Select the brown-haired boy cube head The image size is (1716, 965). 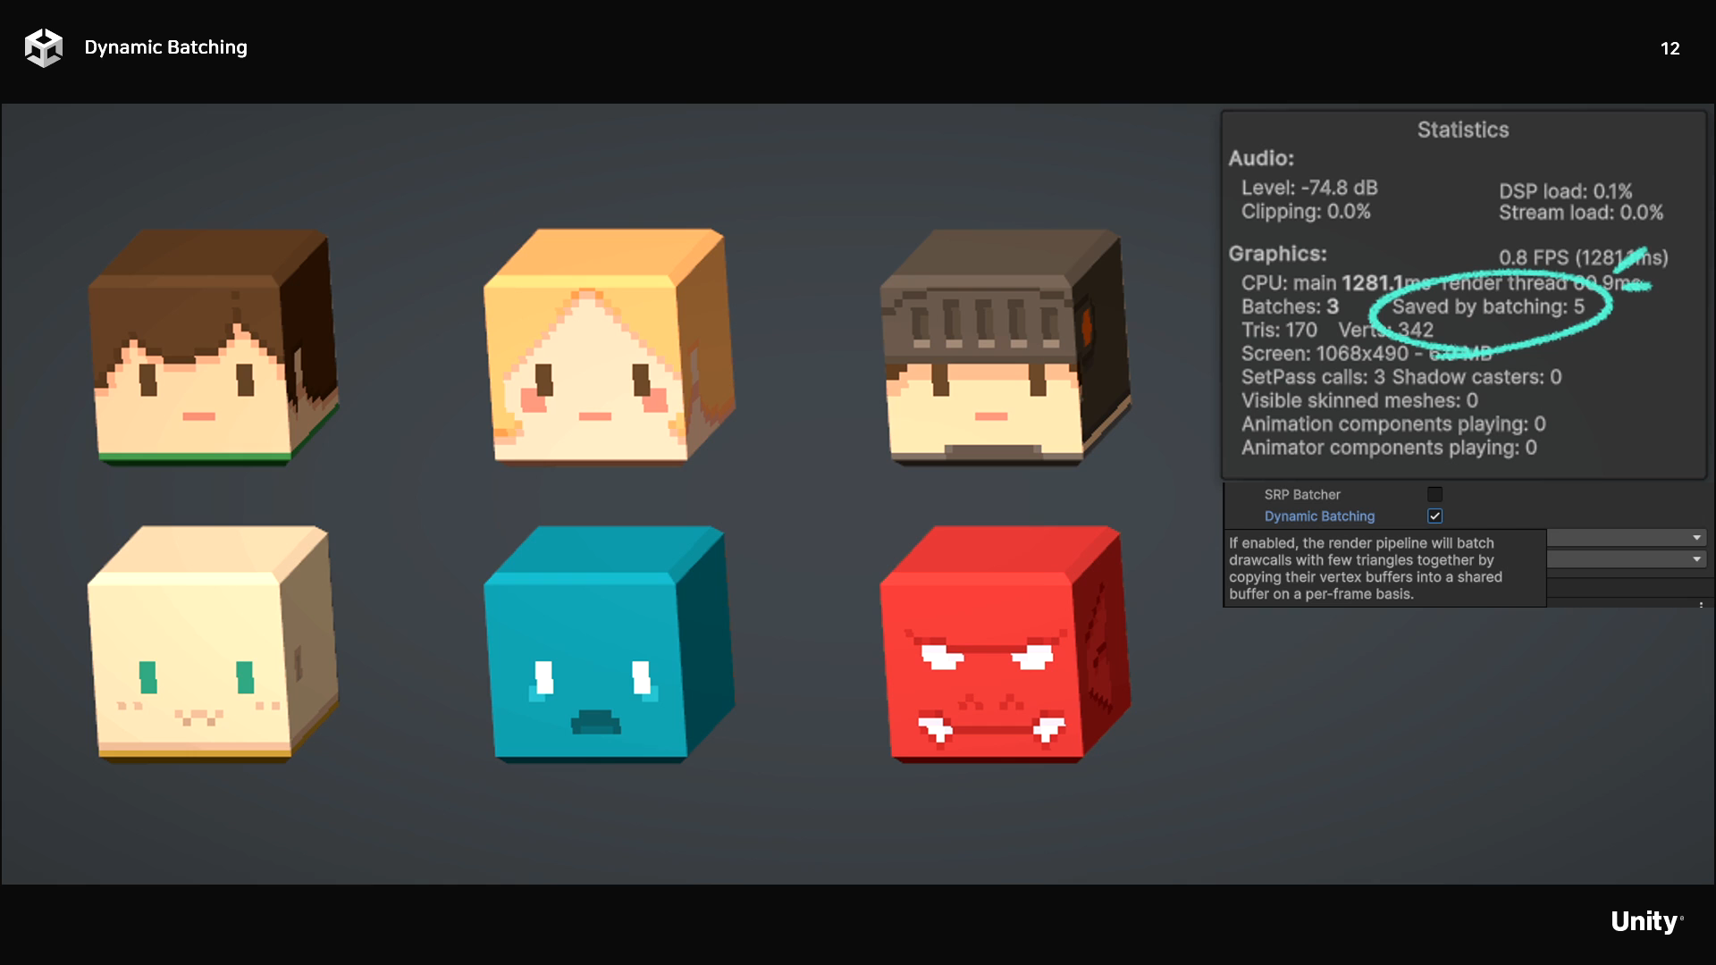pos(211,348)
